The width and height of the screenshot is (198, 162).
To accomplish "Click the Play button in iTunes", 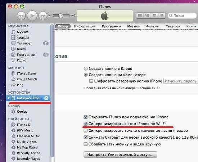I will 32,15.
